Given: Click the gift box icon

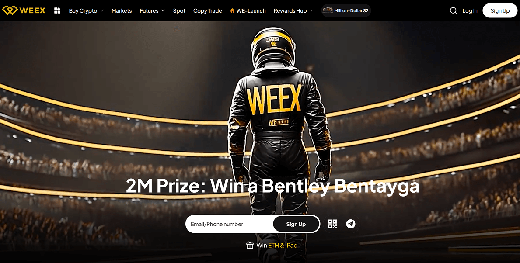Looking at the screenshot, I should (x=250, y=246).
